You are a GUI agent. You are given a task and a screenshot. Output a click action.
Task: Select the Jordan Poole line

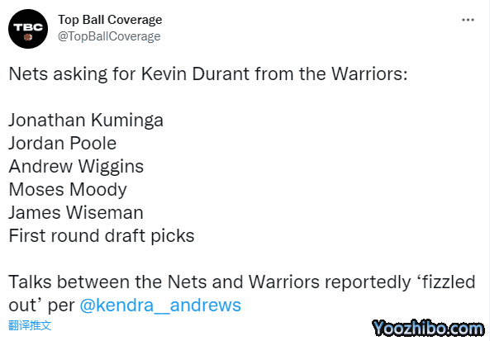[x=63, y=144]
